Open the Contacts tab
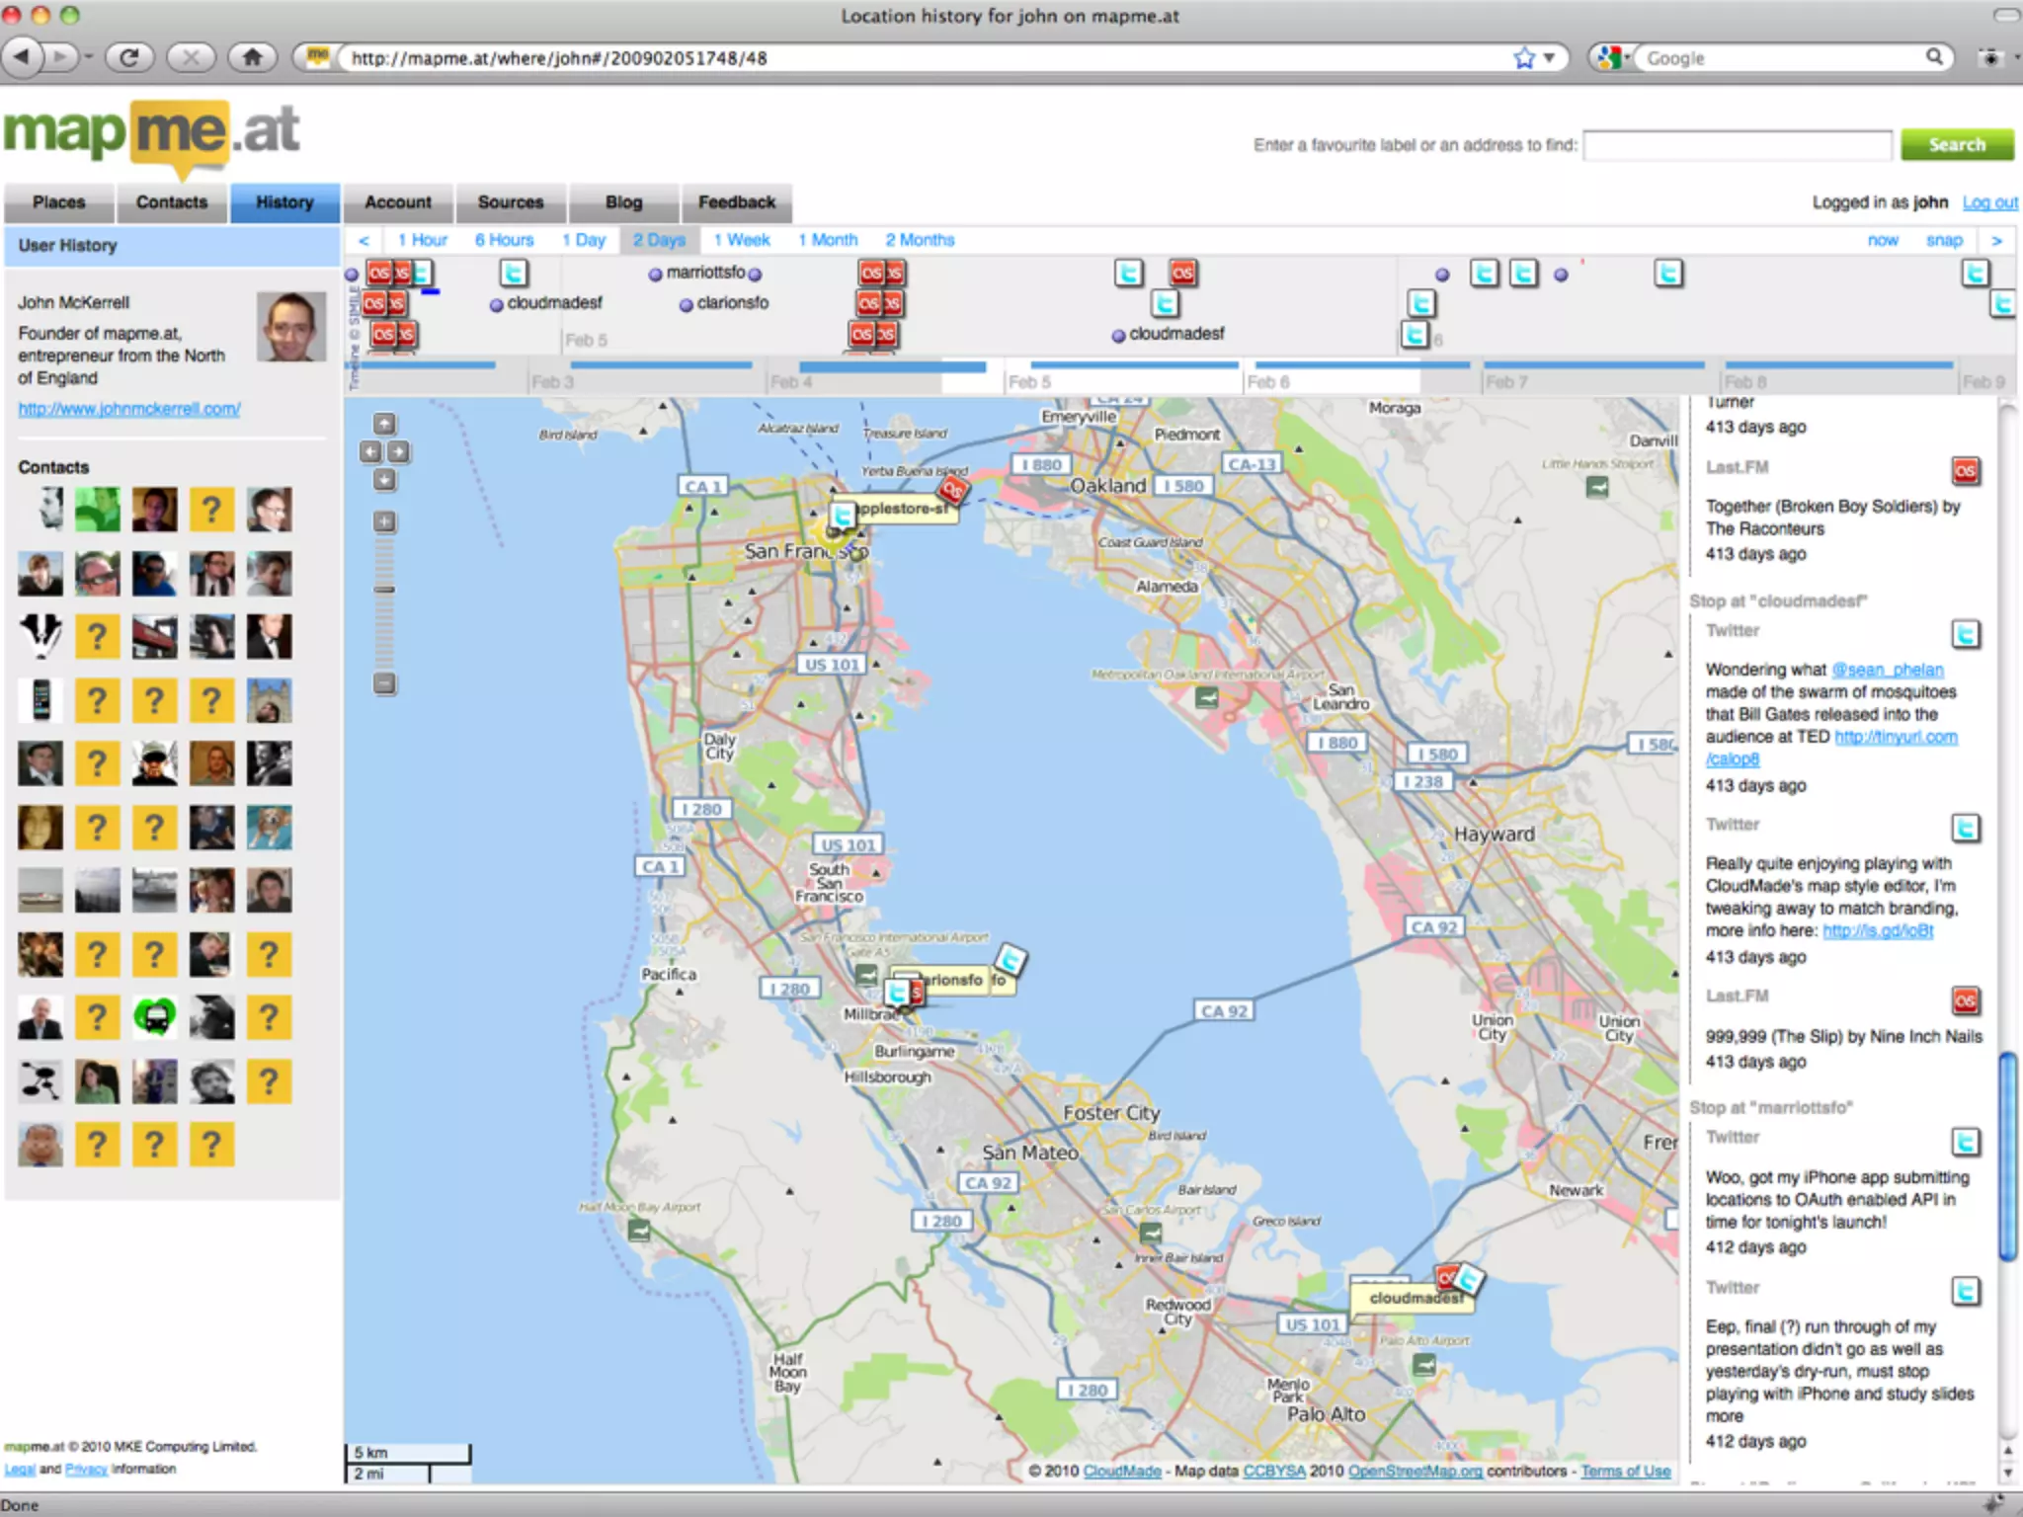The height and width of the screenshot is (1517, 2023). pyautogui.click(x=172, y=202)
